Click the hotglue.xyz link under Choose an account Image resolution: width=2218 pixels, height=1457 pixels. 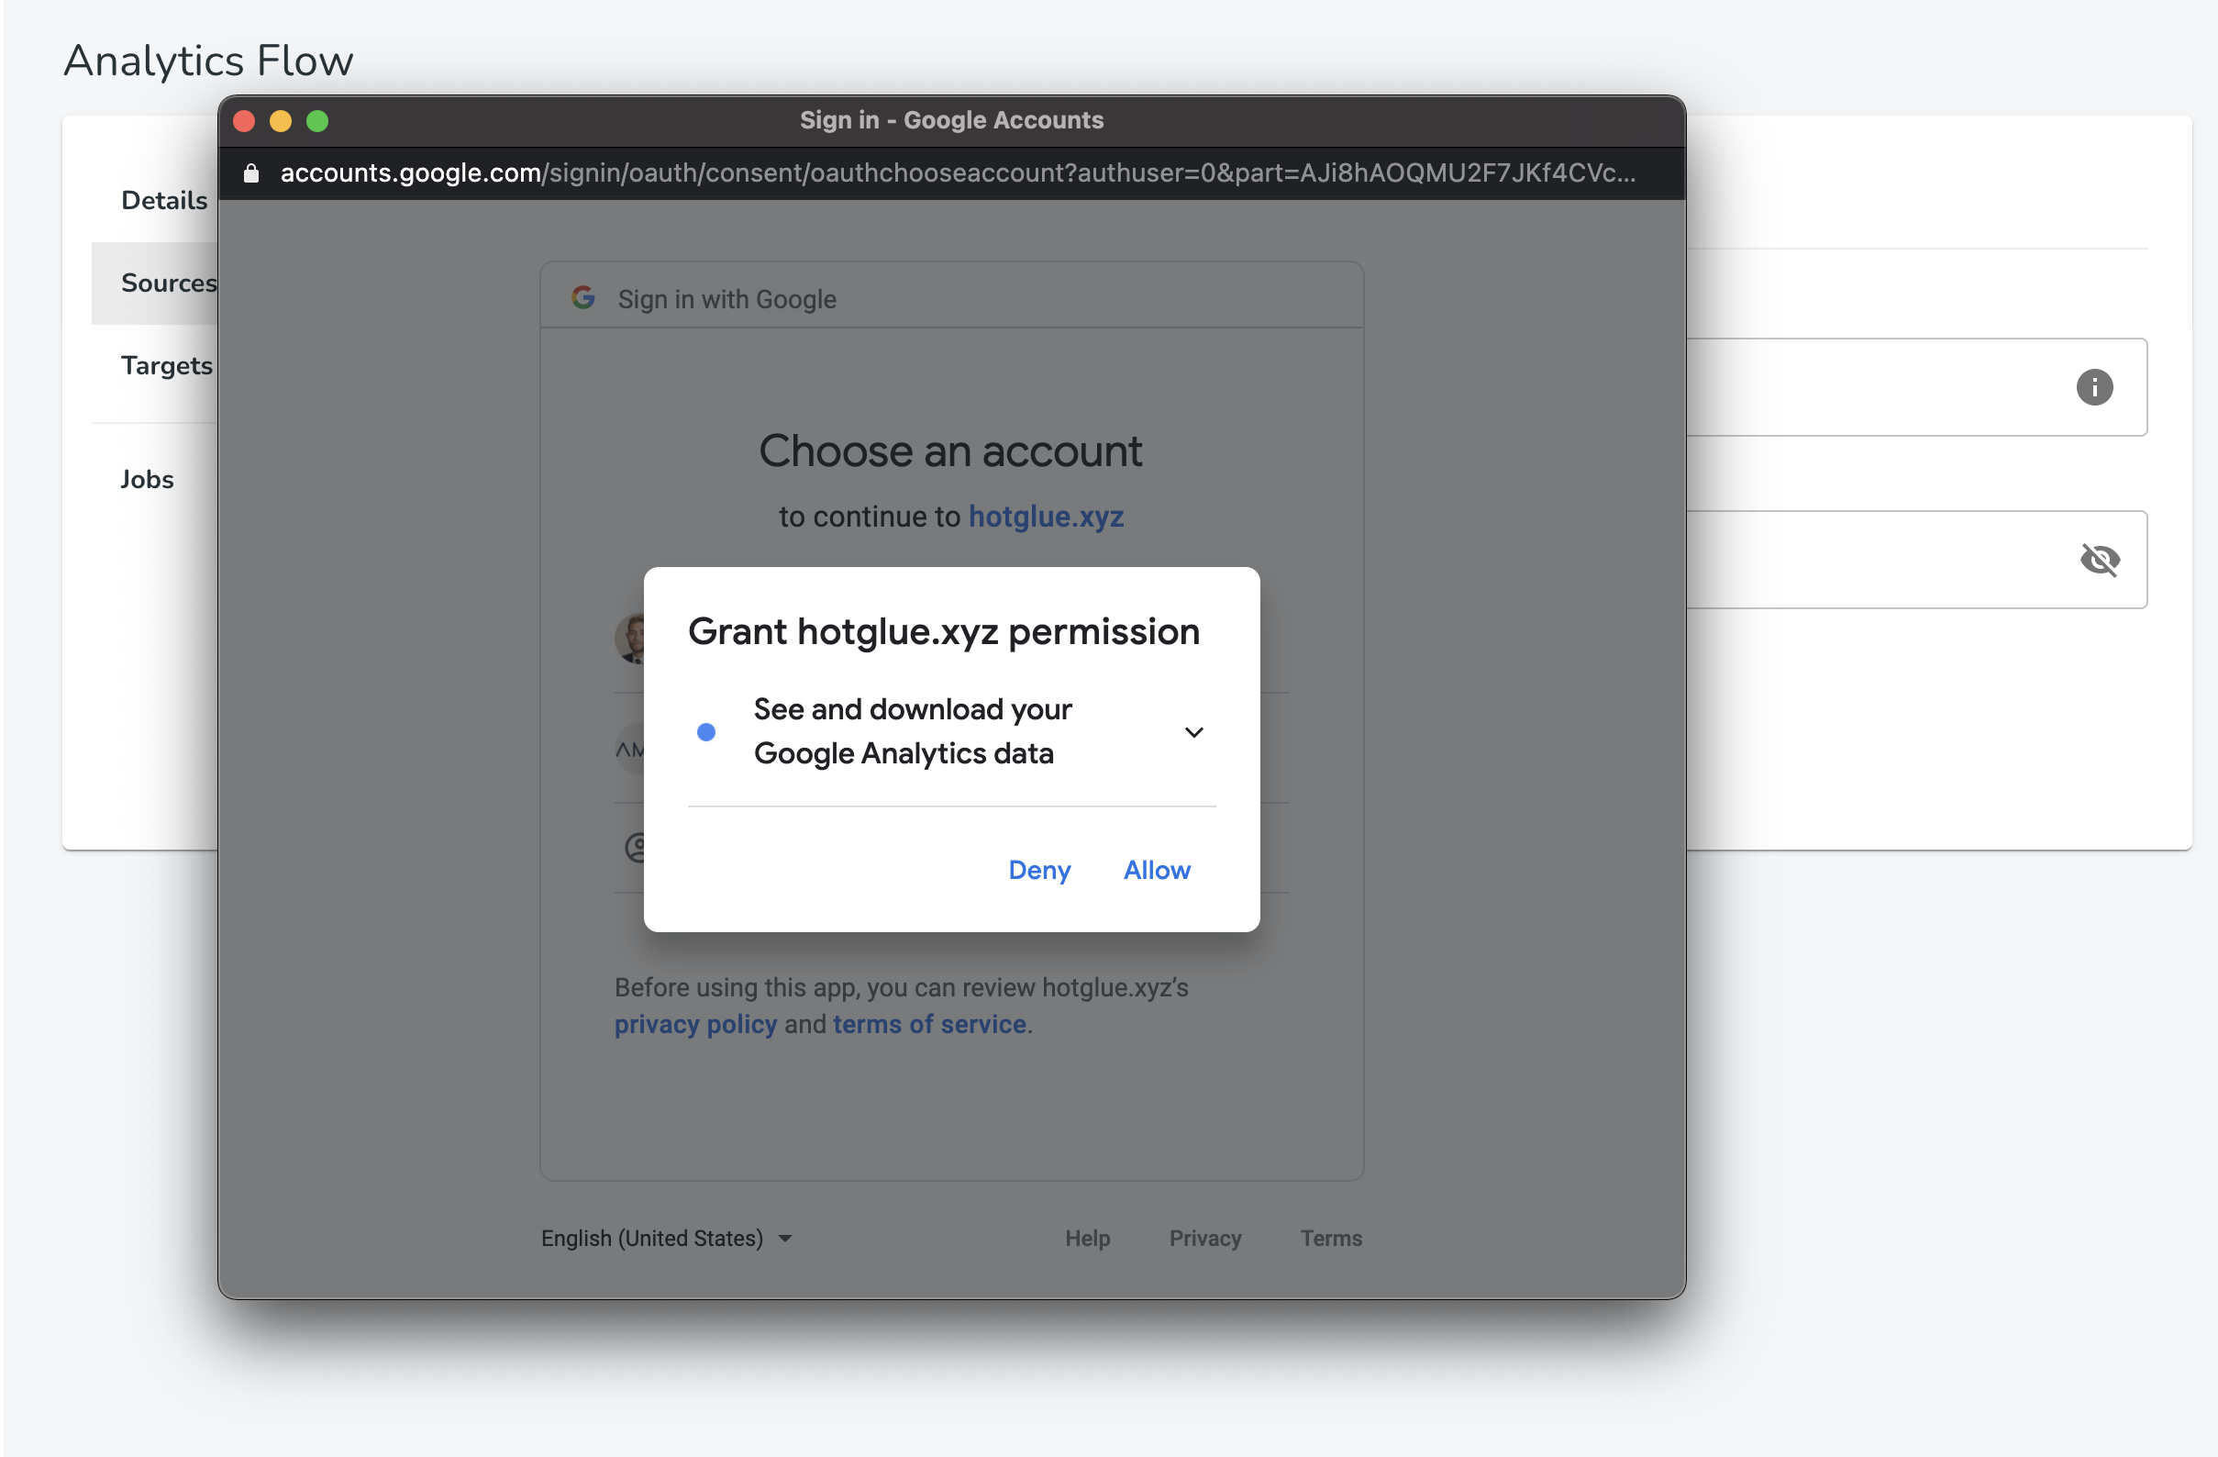point(1046,517)
